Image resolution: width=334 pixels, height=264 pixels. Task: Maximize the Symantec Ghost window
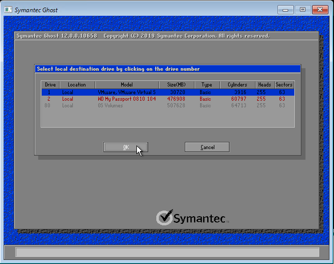302,10
